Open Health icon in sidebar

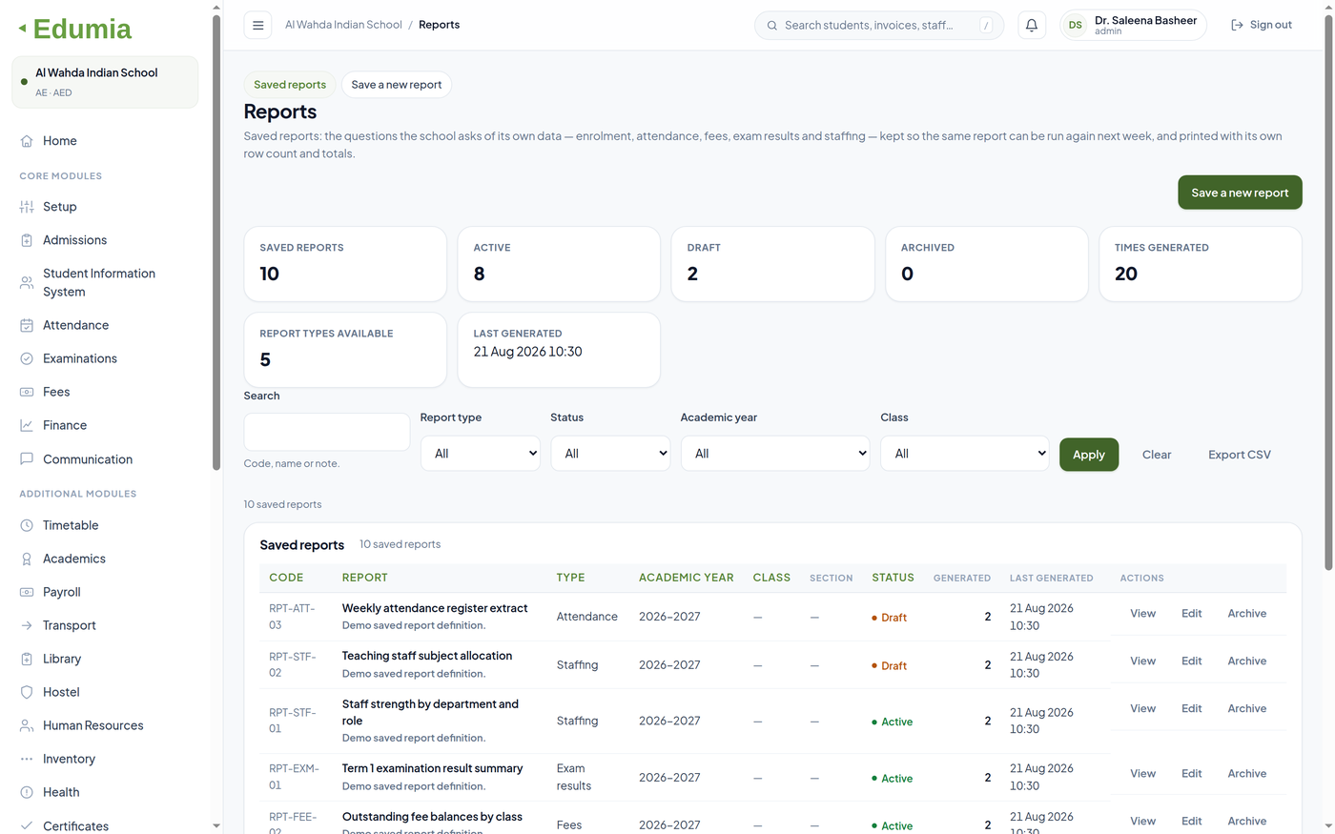pyautogui.click(x=27, y=792)
